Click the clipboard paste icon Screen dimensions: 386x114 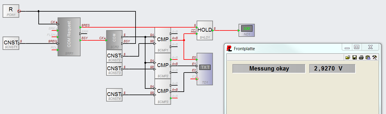[368, 57]
